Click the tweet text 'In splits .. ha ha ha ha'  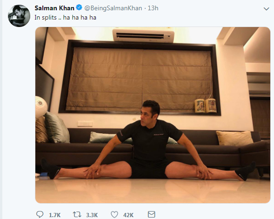click(65, 18)
